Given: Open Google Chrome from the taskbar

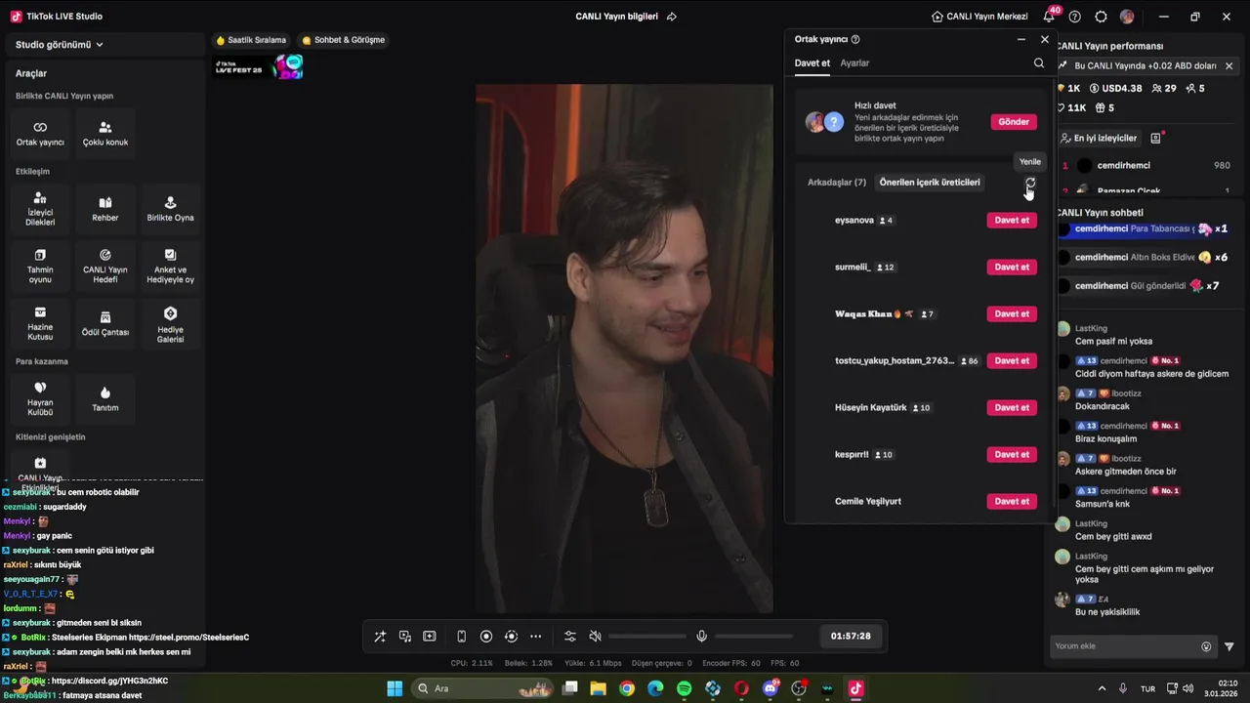Looking at the screenshot, I should click(x=627, y=688).
